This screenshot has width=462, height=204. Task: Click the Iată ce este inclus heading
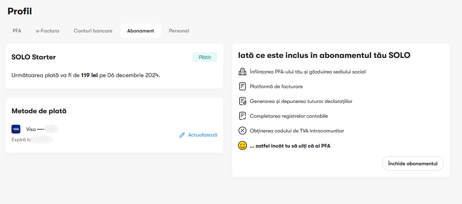click(x=324, y=55)
